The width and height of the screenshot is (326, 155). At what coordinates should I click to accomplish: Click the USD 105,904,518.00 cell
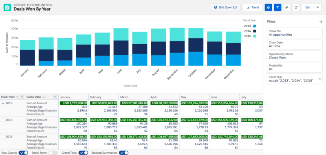pos(74,137)
